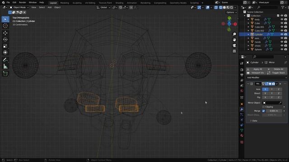Click the viewport zoom magnifier icon
The height and width of the screenshot is (162, 289).
pos(234,34)
